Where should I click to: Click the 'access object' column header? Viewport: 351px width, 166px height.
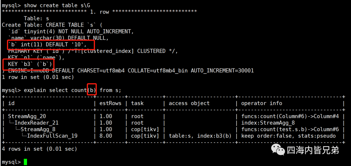189,103
